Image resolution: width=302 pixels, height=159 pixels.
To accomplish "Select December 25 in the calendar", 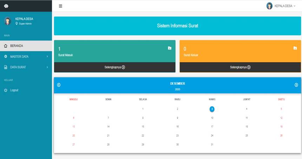I will [x=247, y=136].
